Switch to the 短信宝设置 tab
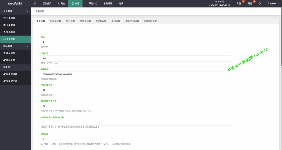 (x=85, y=21)
